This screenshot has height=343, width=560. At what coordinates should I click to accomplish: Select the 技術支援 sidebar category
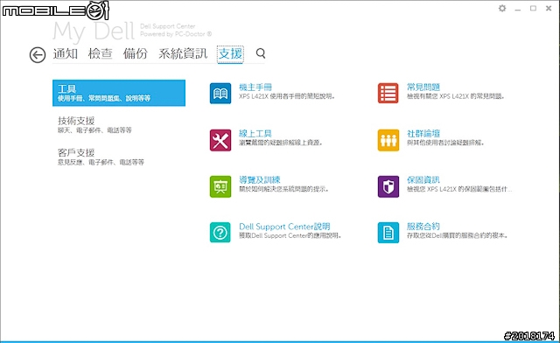[x=119, y=125]
